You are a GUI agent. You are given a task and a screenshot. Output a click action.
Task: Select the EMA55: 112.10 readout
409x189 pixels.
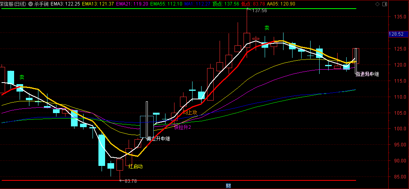pos(166,4)
